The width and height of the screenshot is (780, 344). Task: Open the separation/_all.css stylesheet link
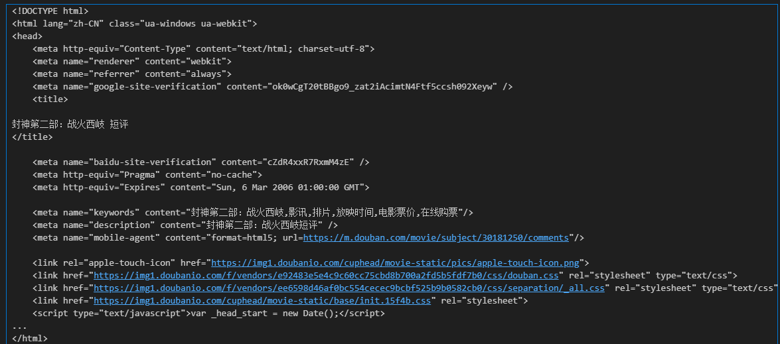(x=349, y=288)
